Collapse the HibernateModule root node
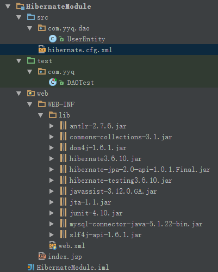 click(8, 7)
